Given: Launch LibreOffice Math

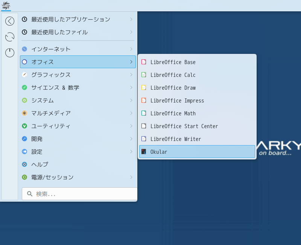Looking at the screenshot, I should click(x=197, y=113).
